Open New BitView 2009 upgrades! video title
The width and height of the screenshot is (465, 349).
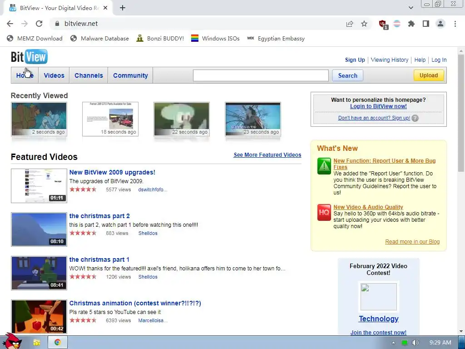[112, 172]
